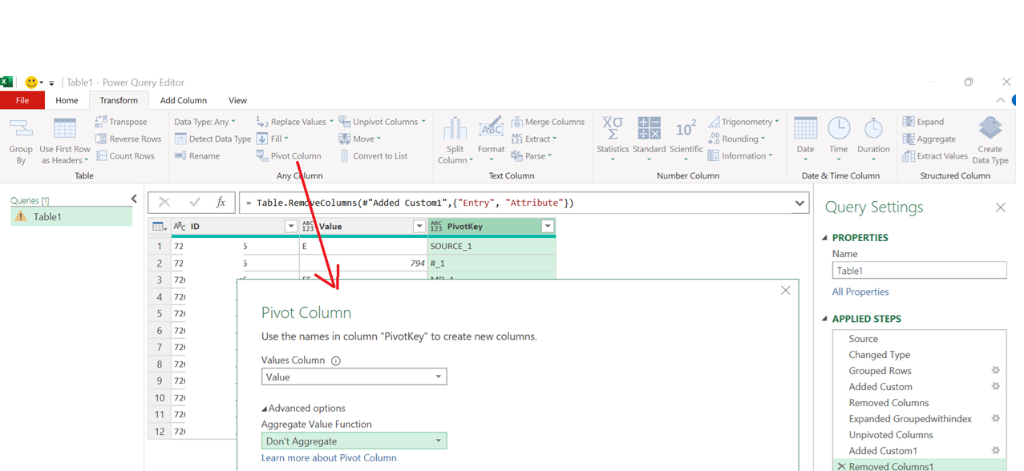Viewport: 1024px width, 471px height.
Task: Switch to the Transform tab
Action: click(x=119, y=100)
